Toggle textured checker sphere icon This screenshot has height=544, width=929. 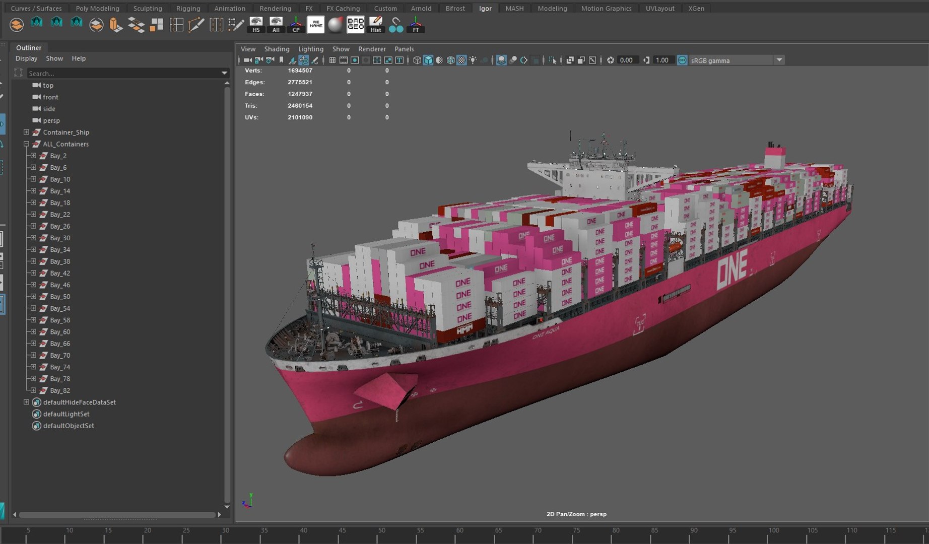pyautogui.click(x=462, y=60)
